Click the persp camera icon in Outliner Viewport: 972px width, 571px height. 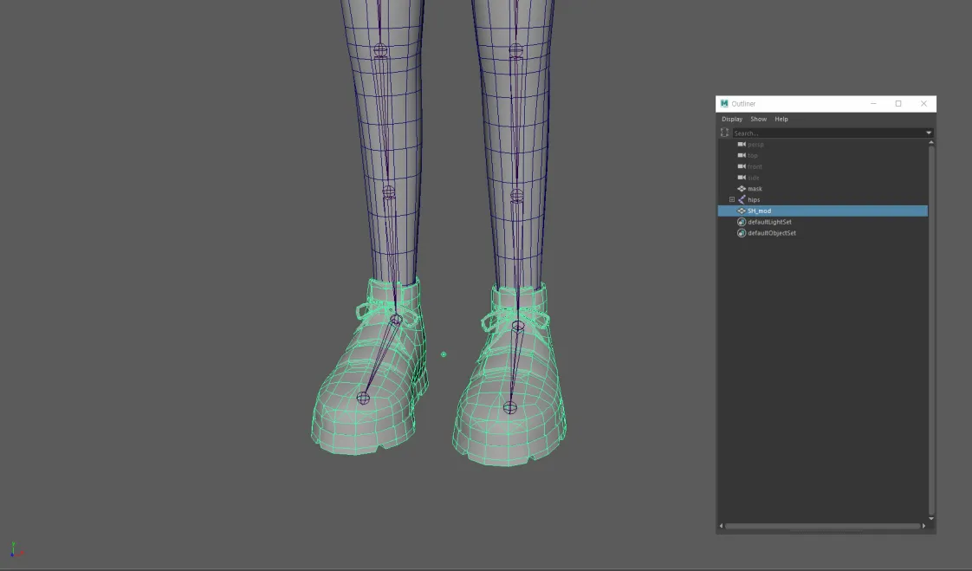click(x=742, y=145)
